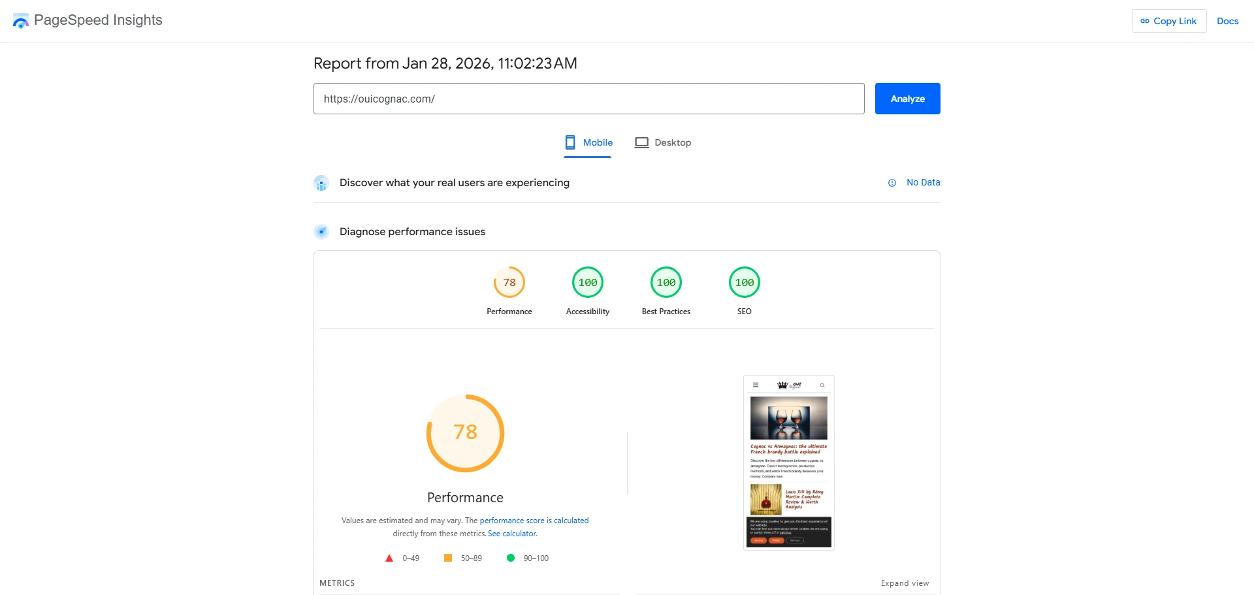Click the real users experience section icon
The image size is (1254, 595).
[x=321, y=183]
